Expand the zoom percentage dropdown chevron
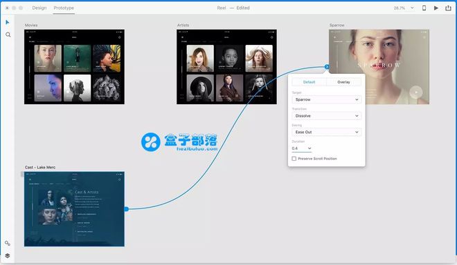457x265 pixels. tap(412, 8)
